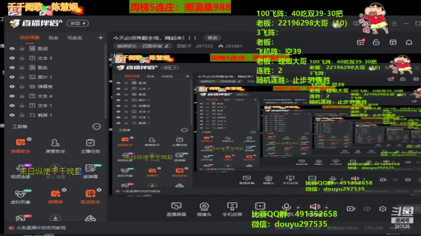
Task: Select the 图片 1 source row
Action: point(55,77)
